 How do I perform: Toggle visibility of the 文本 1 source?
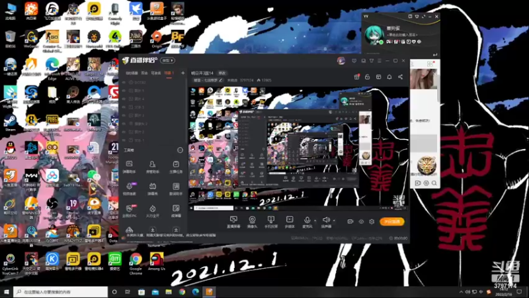pyautogui.click(x=124, y=140)
